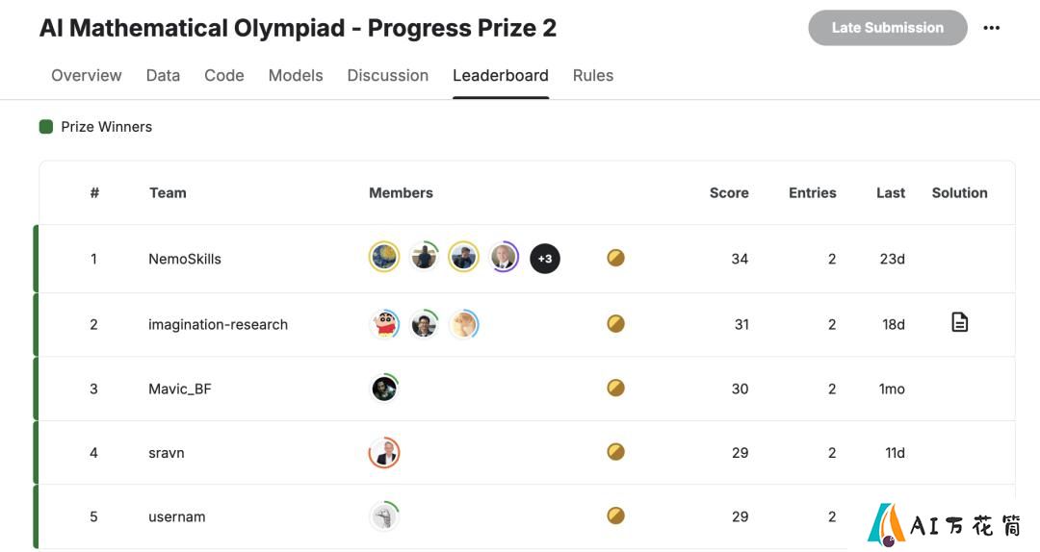Click the +3 additional members badge
The image size is (1040, 552).
[544, 259]
